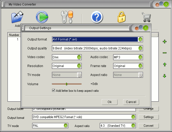Open main window PAL TV mode dropdown
This screenshot has width=172, height=132.
click(x=65, y=125)
